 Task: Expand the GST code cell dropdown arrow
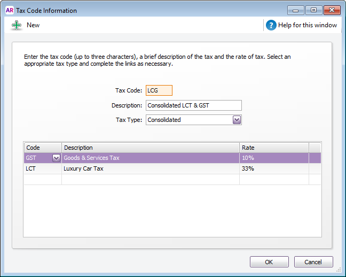click(x=56, y=158)
